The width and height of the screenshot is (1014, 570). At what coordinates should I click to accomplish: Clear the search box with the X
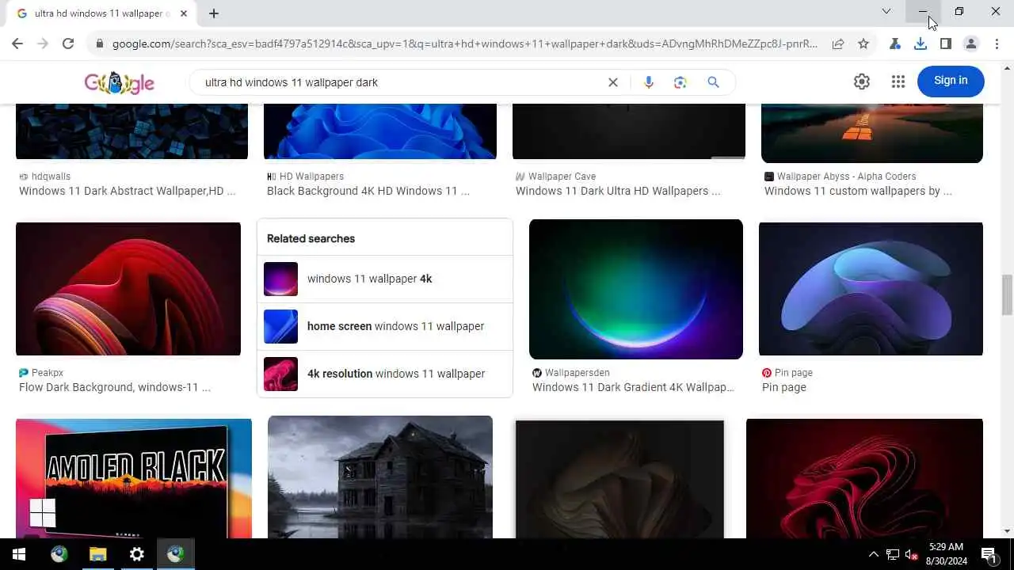pos(612,82)
